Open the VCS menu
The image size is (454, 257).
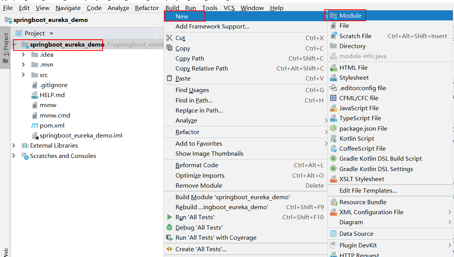point(230,8)
